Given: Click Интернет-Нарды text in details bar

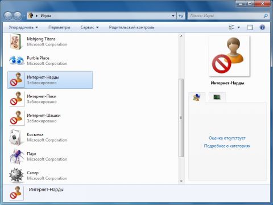Looking at the screenshot, I should point(46,190).
